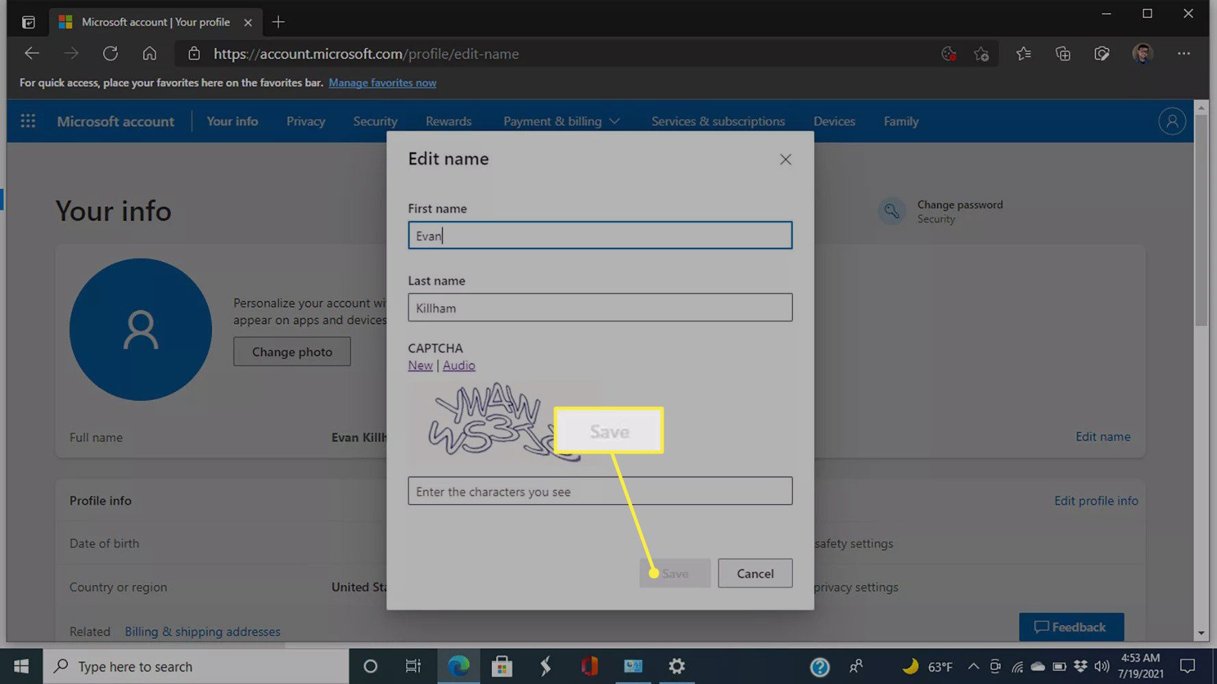This screenshot has width=1217, height=684.
Task: Open tracking prevention cookie icon
Action: click(x=949, y=54)
